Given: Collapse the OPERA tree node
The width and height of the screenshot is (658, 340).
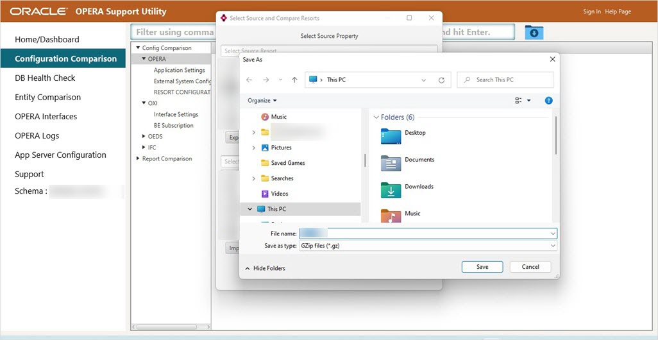Looking at the screenshot, I should pyautogui.click(x=144, y=59).
